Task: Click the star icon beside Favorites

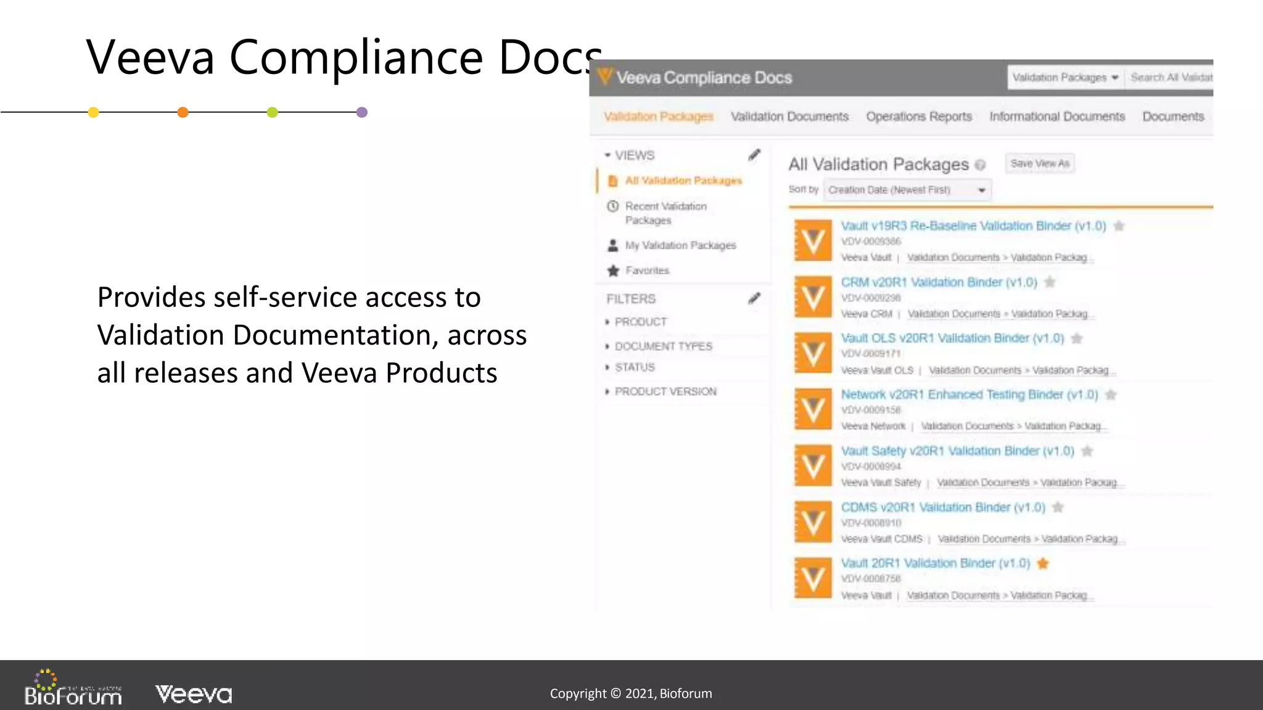Action: pyautogui.click(x=613, y=271)
